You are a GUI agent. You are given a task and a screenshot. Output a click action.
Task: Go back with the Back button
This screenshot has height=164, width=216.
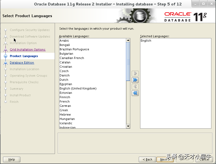(147, 159)
